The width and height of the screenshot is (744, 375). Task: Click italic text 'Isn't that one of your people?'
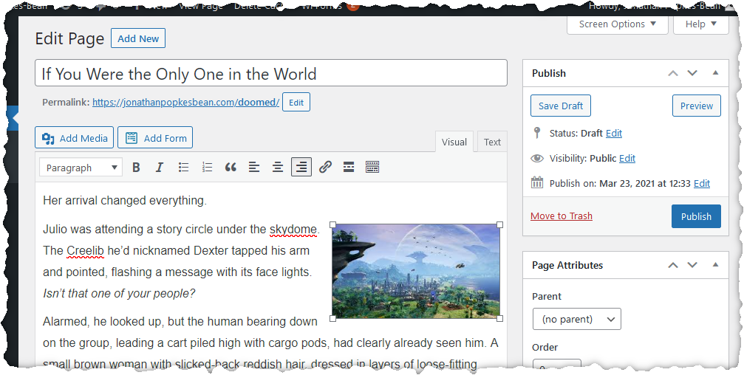(x=119, y=294)
